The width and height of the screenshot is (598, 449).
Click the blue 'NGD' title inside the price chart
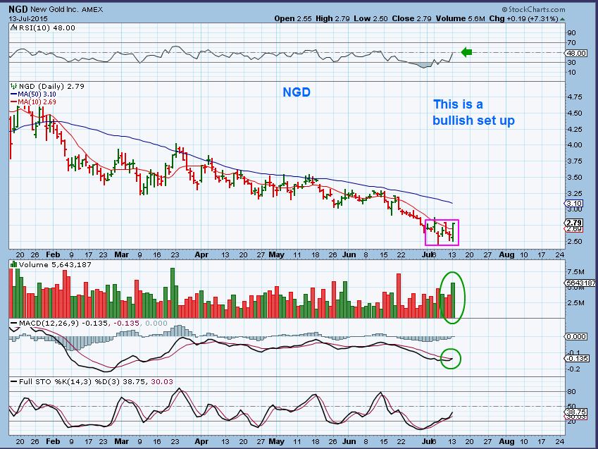pyautogui.click(x=297, y=92)
